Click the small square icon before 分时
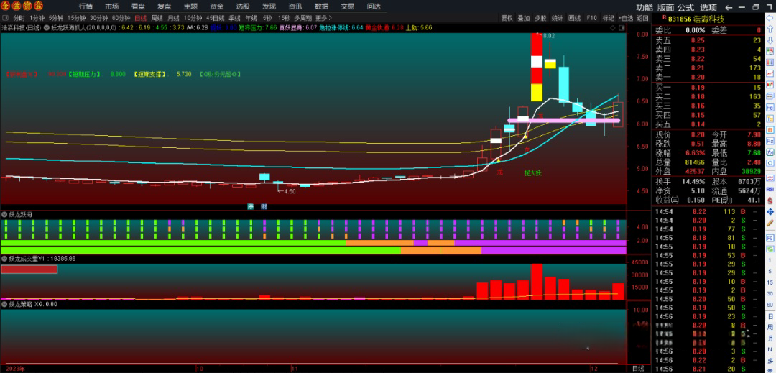This screenshot has height=373, width=776. 6,18
